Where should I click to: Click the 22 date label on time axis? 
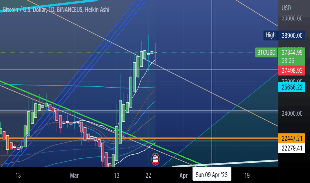(148, 175)
